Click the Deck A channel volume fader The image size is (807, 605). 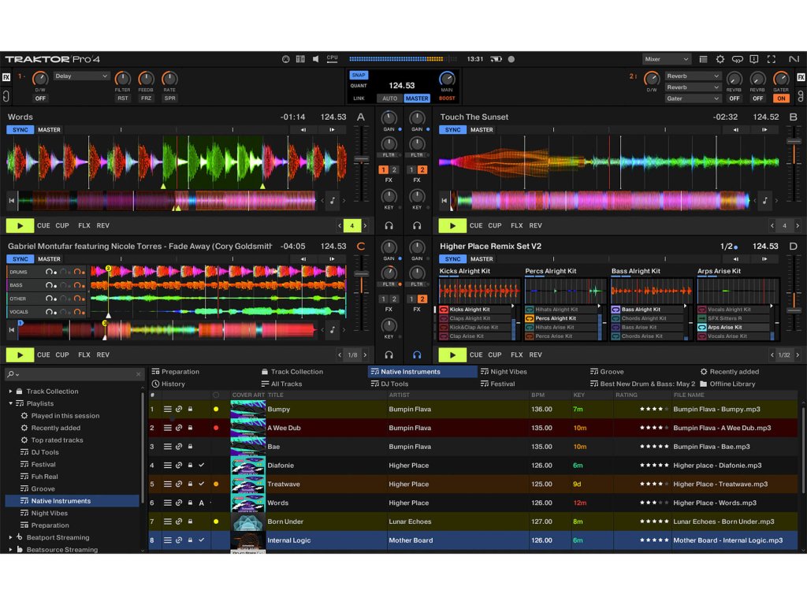click(x=362, y=158)
